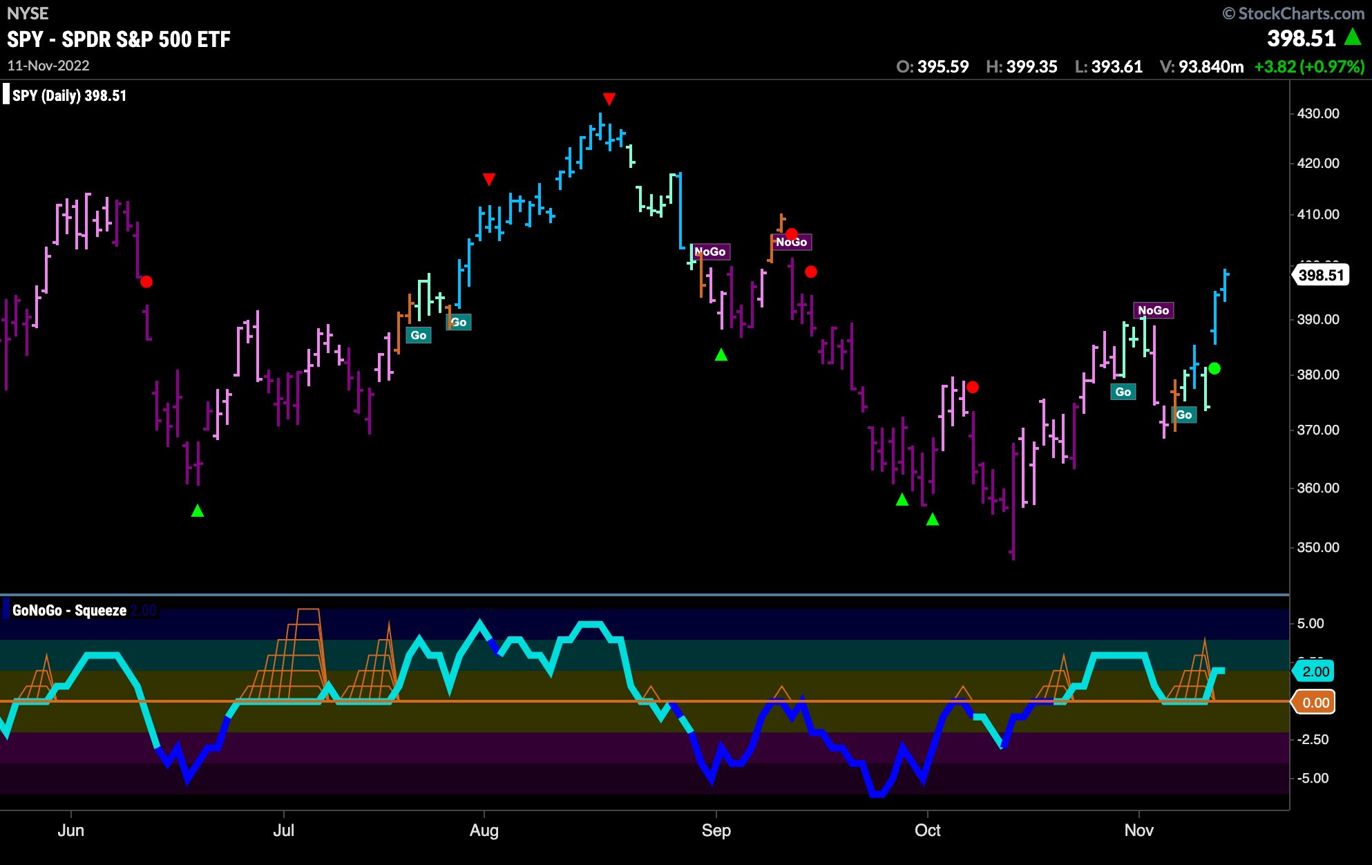This screenshot has width=1372, height=865.
Task: Click the red down-triangle above the August peak
Action: click(609, 99)
